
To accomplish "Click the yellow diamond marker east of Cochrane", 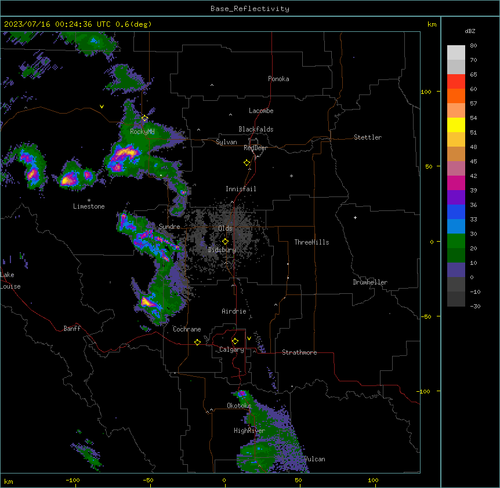I will (x=197, y=342).
